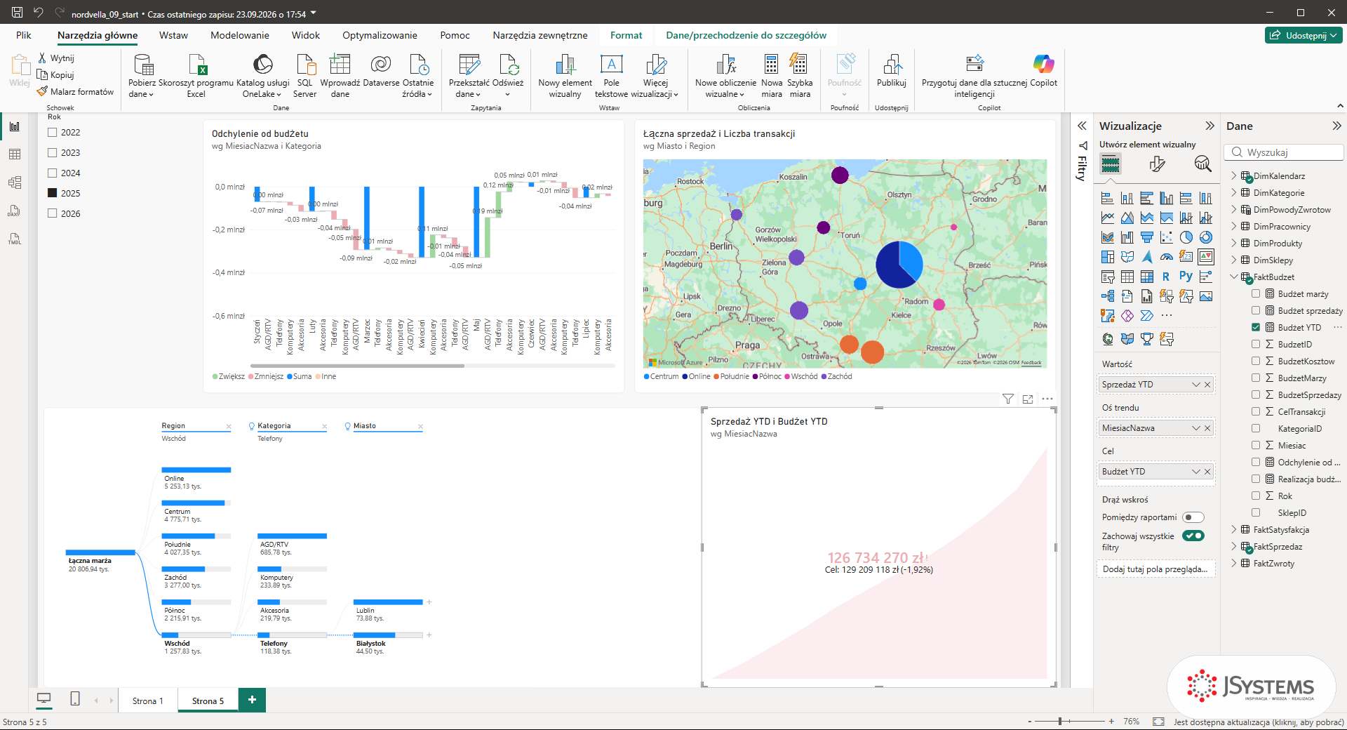
Task: Select the Gauge visual type
Action: [x=1167, y=257]
